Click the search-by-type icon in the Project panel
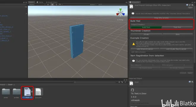Viewport: 196px width, 107px height. coord(119,82)
